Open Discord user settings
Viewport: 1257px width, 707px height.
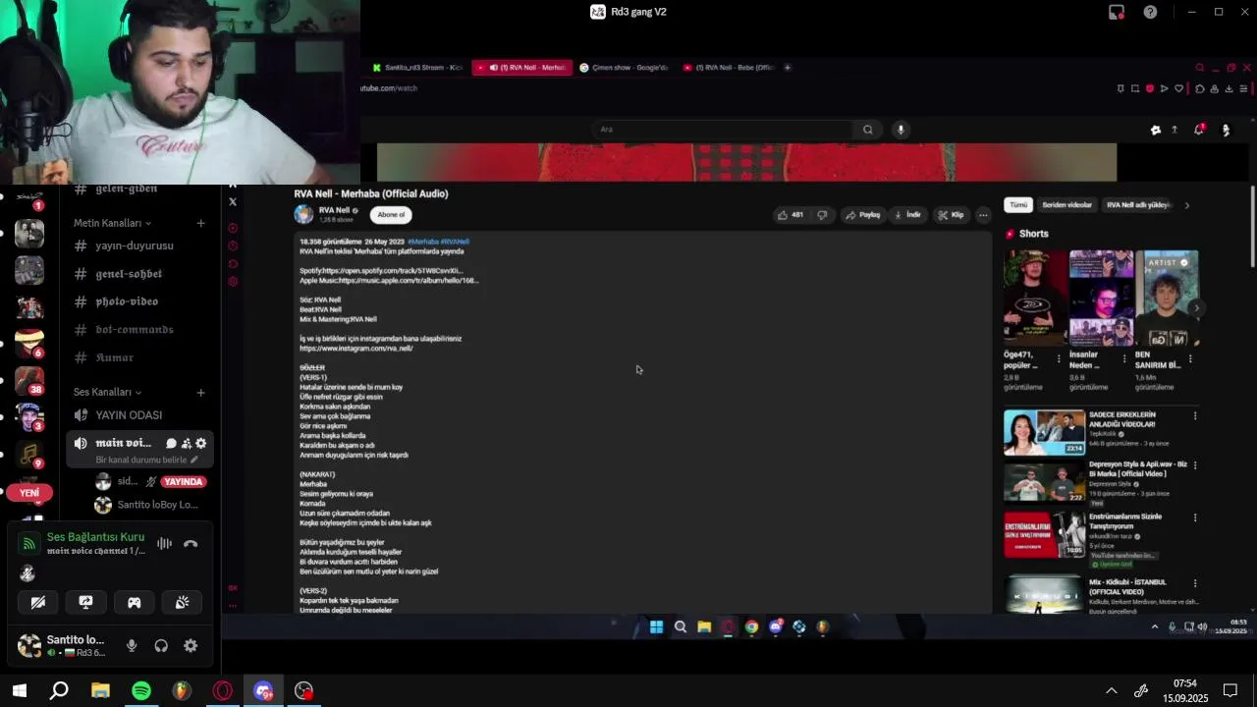(x=191, y=645)
